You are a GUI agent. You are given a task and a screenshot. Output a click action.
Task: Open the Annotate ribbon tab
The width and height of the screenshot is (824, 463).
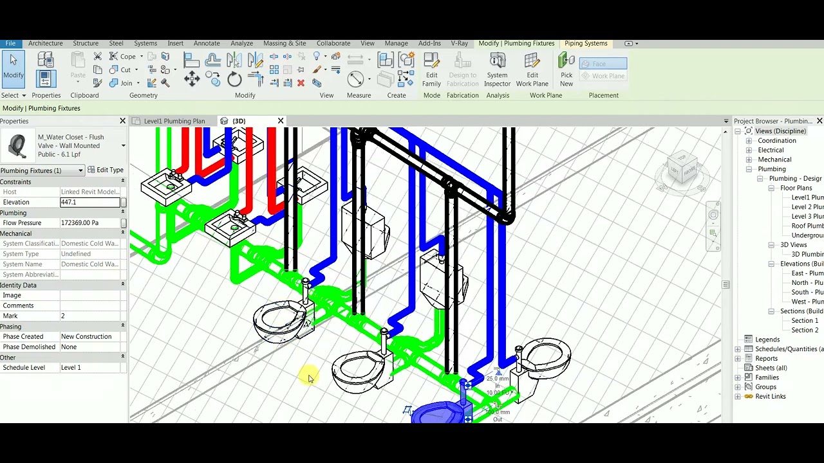coord(207,43)
